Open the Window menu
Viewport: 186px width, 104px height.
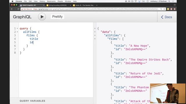pyautogui.click(x=68, y=1)
